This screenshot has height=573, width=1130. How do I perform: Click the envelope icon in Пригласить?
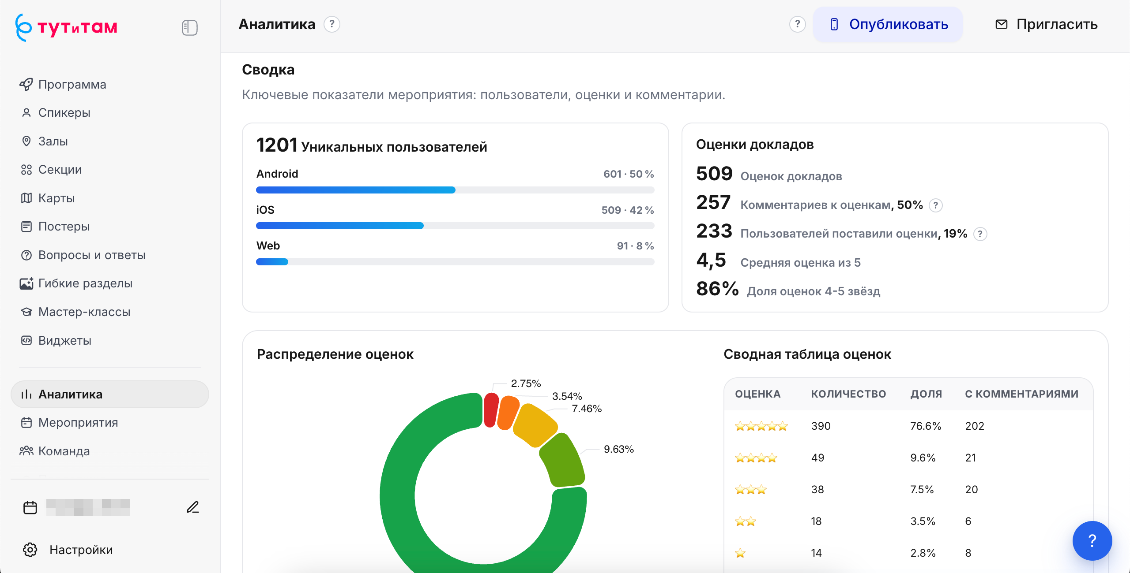click(1002, 24)
